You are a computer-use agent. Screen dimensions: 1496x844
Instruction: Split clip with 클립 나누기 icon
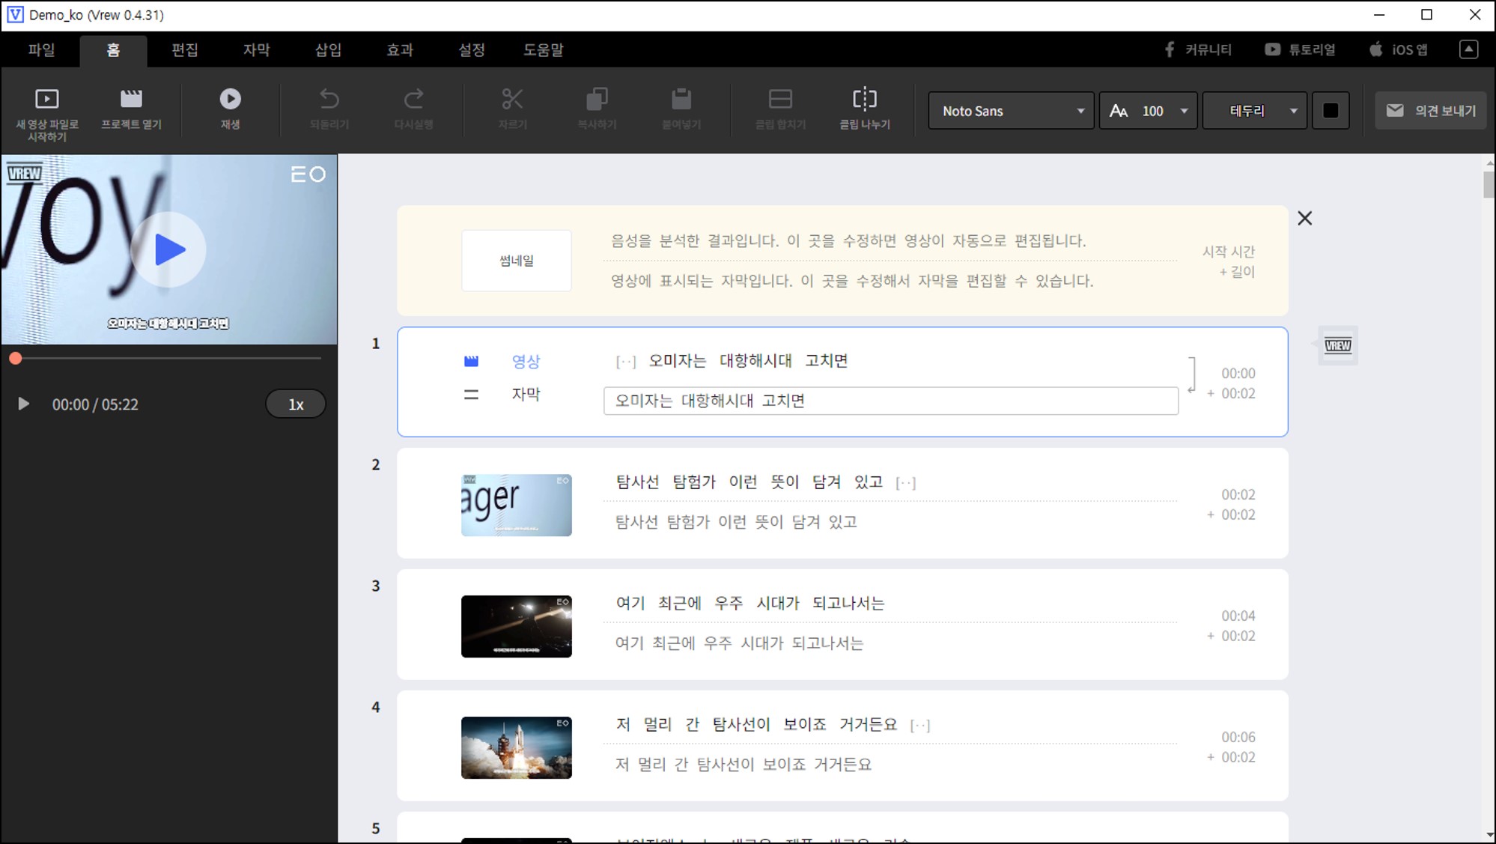point(865,98)
